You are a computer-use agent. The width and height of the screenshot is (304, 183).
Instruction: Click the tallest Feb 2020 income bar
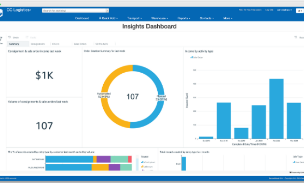(276, 109)
